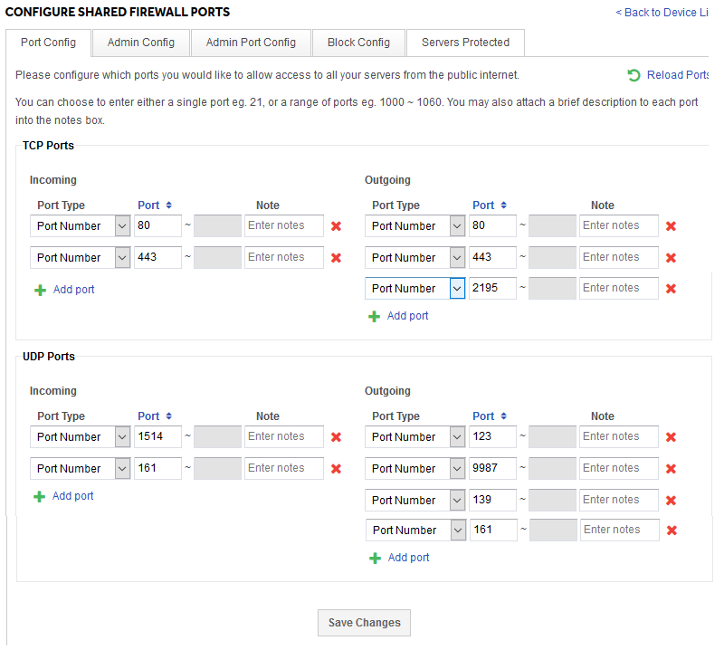The width and height of the screenshot is (724, 650).
Task: Remove the TCP outgoing port 2195 entry
Action: [671, 288]
